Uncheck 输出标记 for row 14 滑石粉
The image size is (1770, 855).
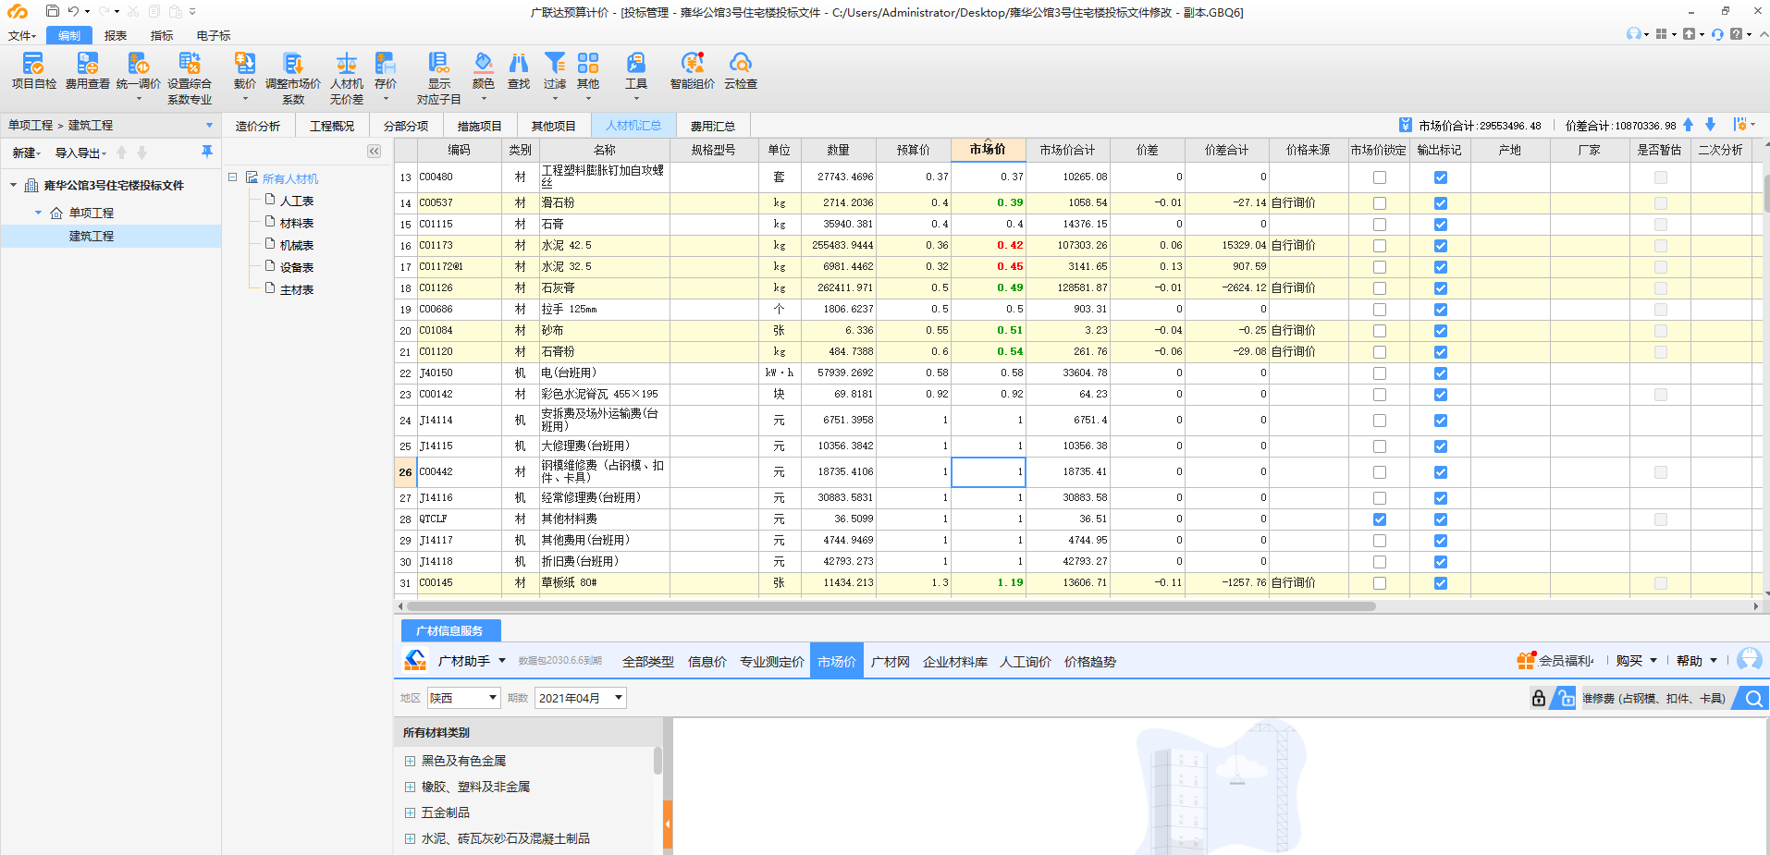coord(1440,203)
